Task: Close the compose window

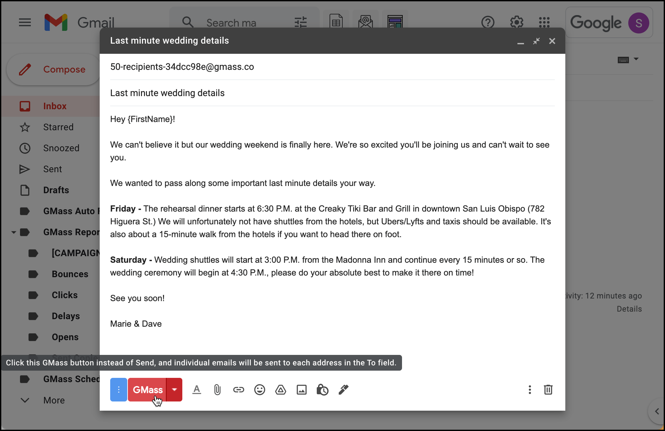Action: tap(552, 41)
